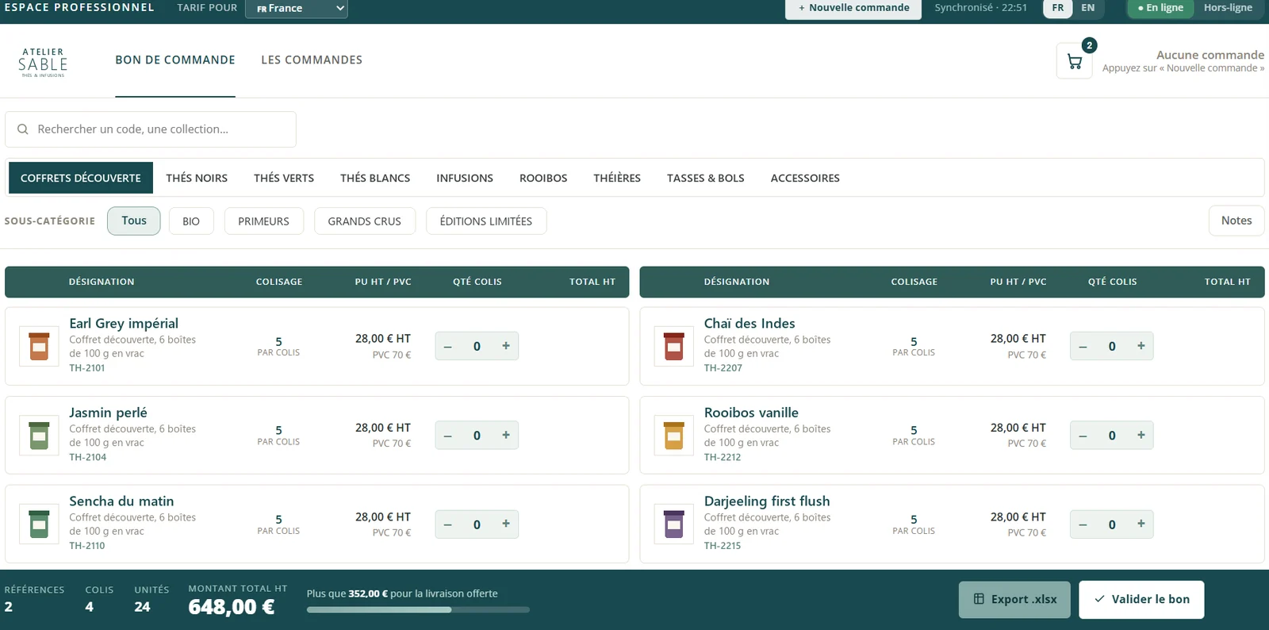Select the GRANDS CRUS sous-catégorie filter
Viewport: 1269px width, 630px height.
click(x=365, y=221)
